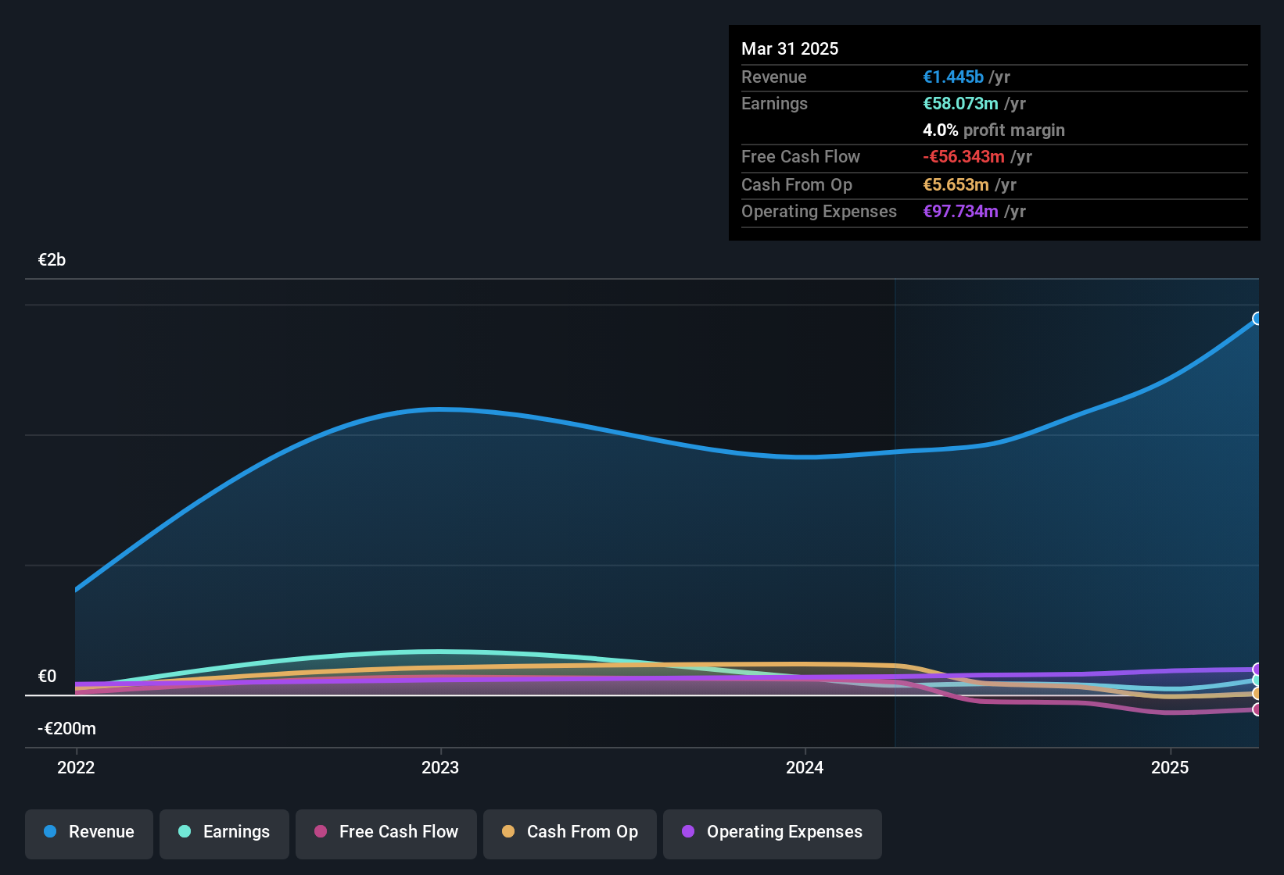Select the Cash From Op endpoint marker
1284x875 pixels.
point(1257,694)
